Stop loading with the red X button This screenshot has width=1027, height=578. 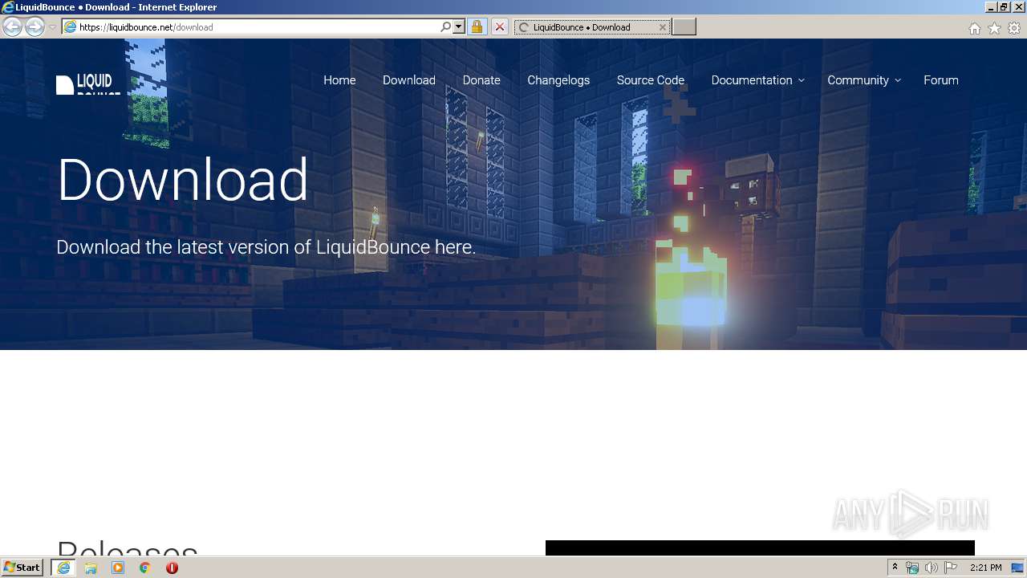499,27
